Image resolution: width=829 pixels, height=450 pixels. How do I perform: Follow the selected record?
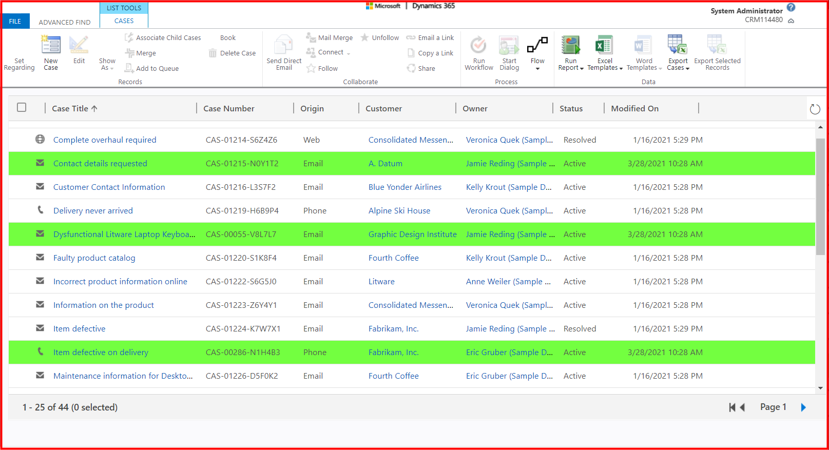click(322, 68)
